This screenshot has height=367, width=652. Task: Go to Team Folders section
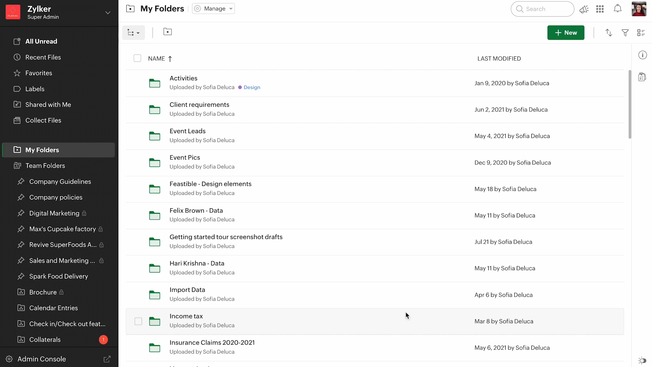point(45,165)
